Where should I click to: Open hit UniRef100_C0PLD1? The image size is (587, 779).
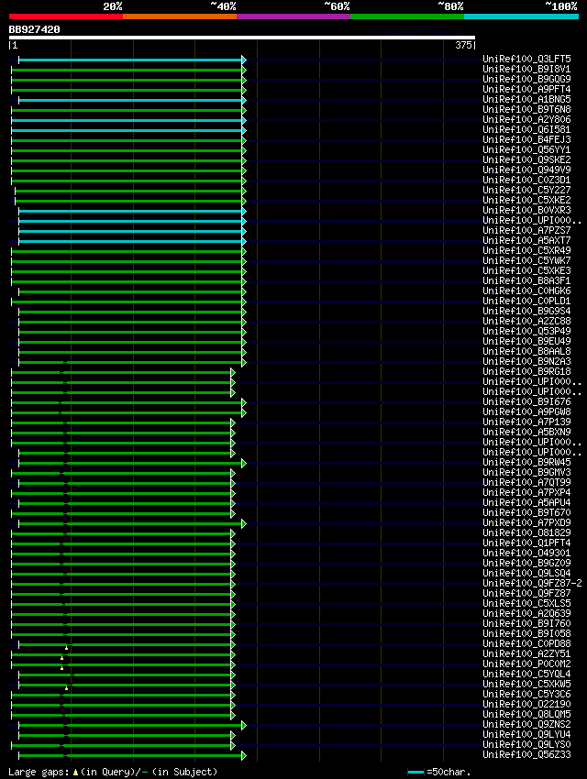tap(526, 302)
